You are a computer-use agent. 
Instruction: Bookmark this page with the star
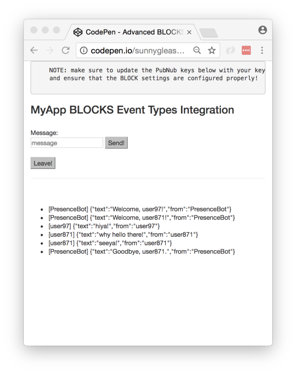(x=212, y=50)
